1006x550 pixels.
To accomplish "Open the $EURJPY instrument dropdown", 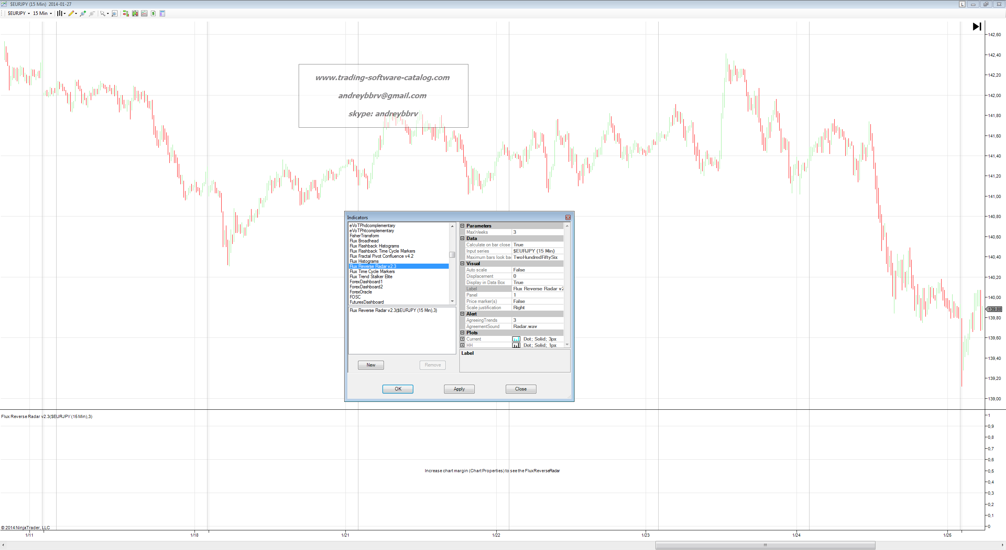I will tap(18, 13).
